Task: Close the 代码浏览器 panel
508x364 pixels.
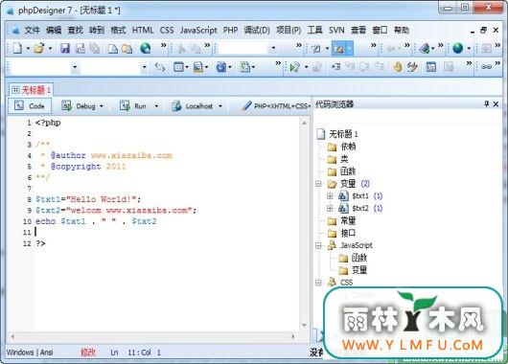Action: [496, 104]
